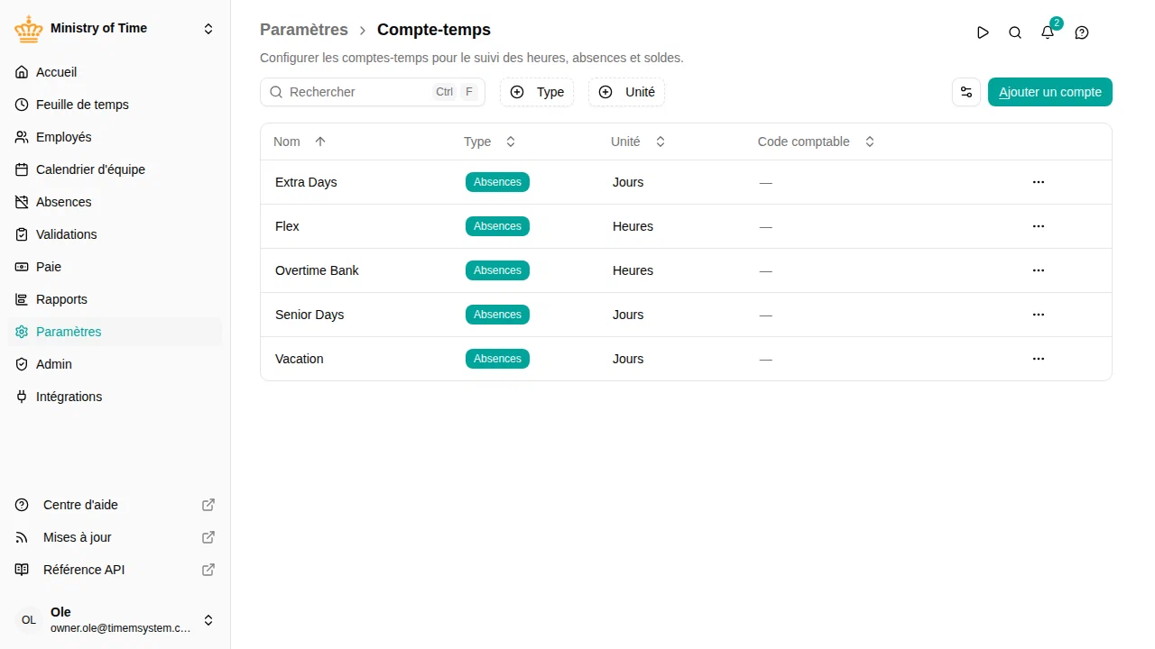Expand the Ole user account menu
The image size is (1155, 649).
[208, 620]
